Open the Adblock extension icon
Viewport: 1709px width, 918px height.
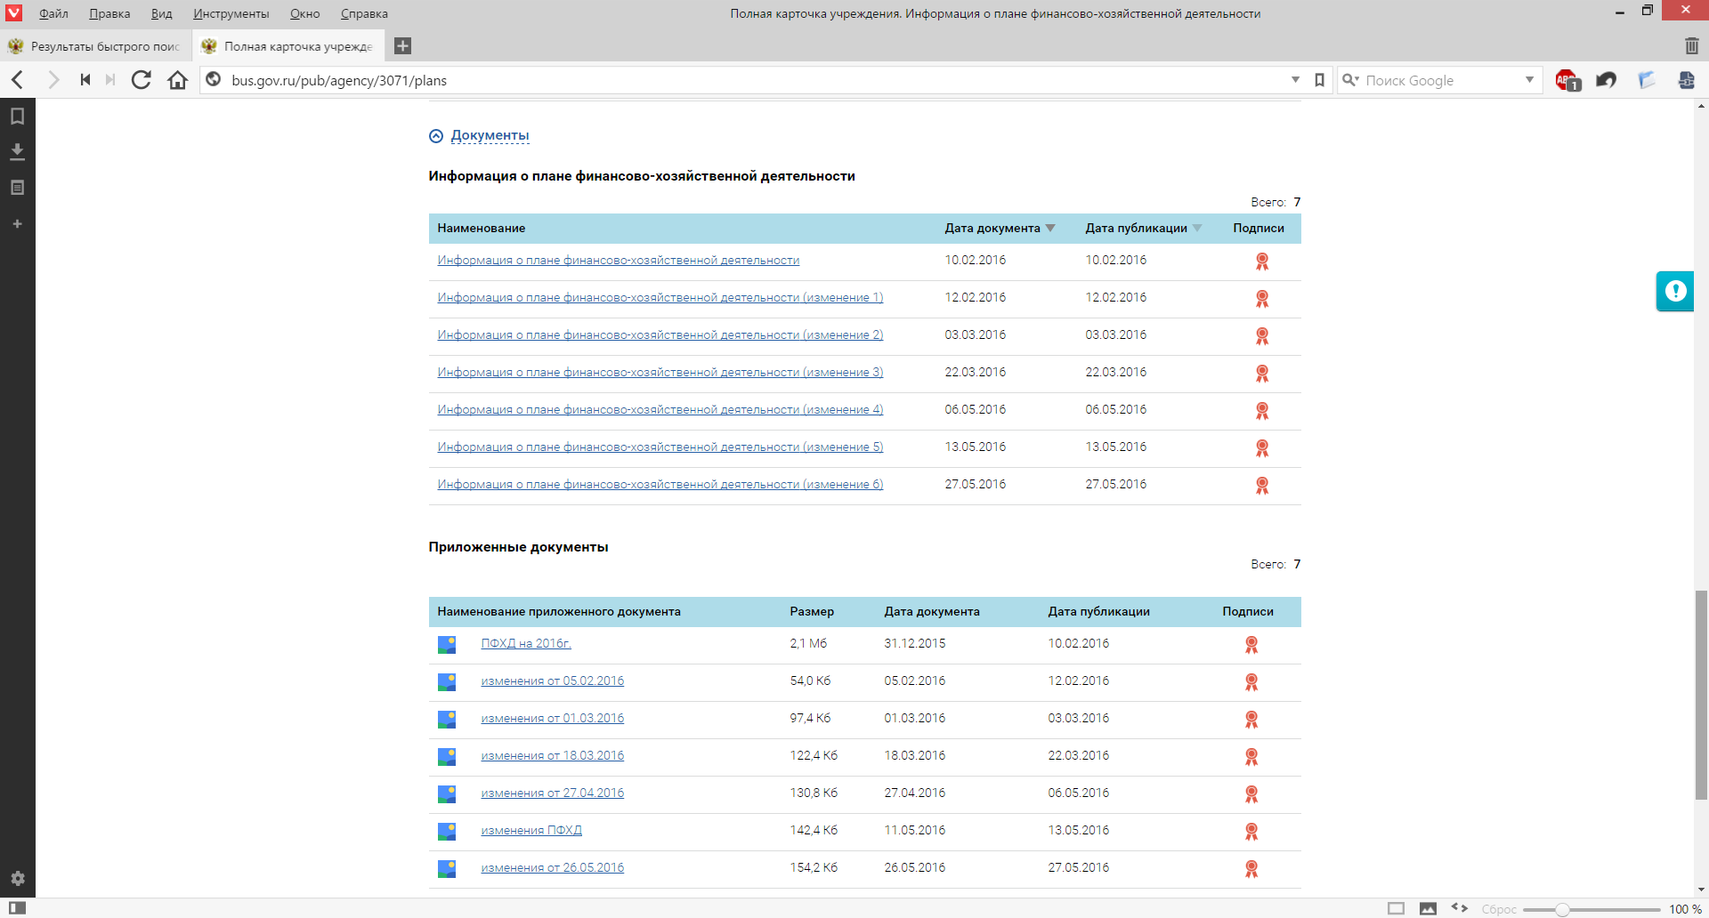1567,80
